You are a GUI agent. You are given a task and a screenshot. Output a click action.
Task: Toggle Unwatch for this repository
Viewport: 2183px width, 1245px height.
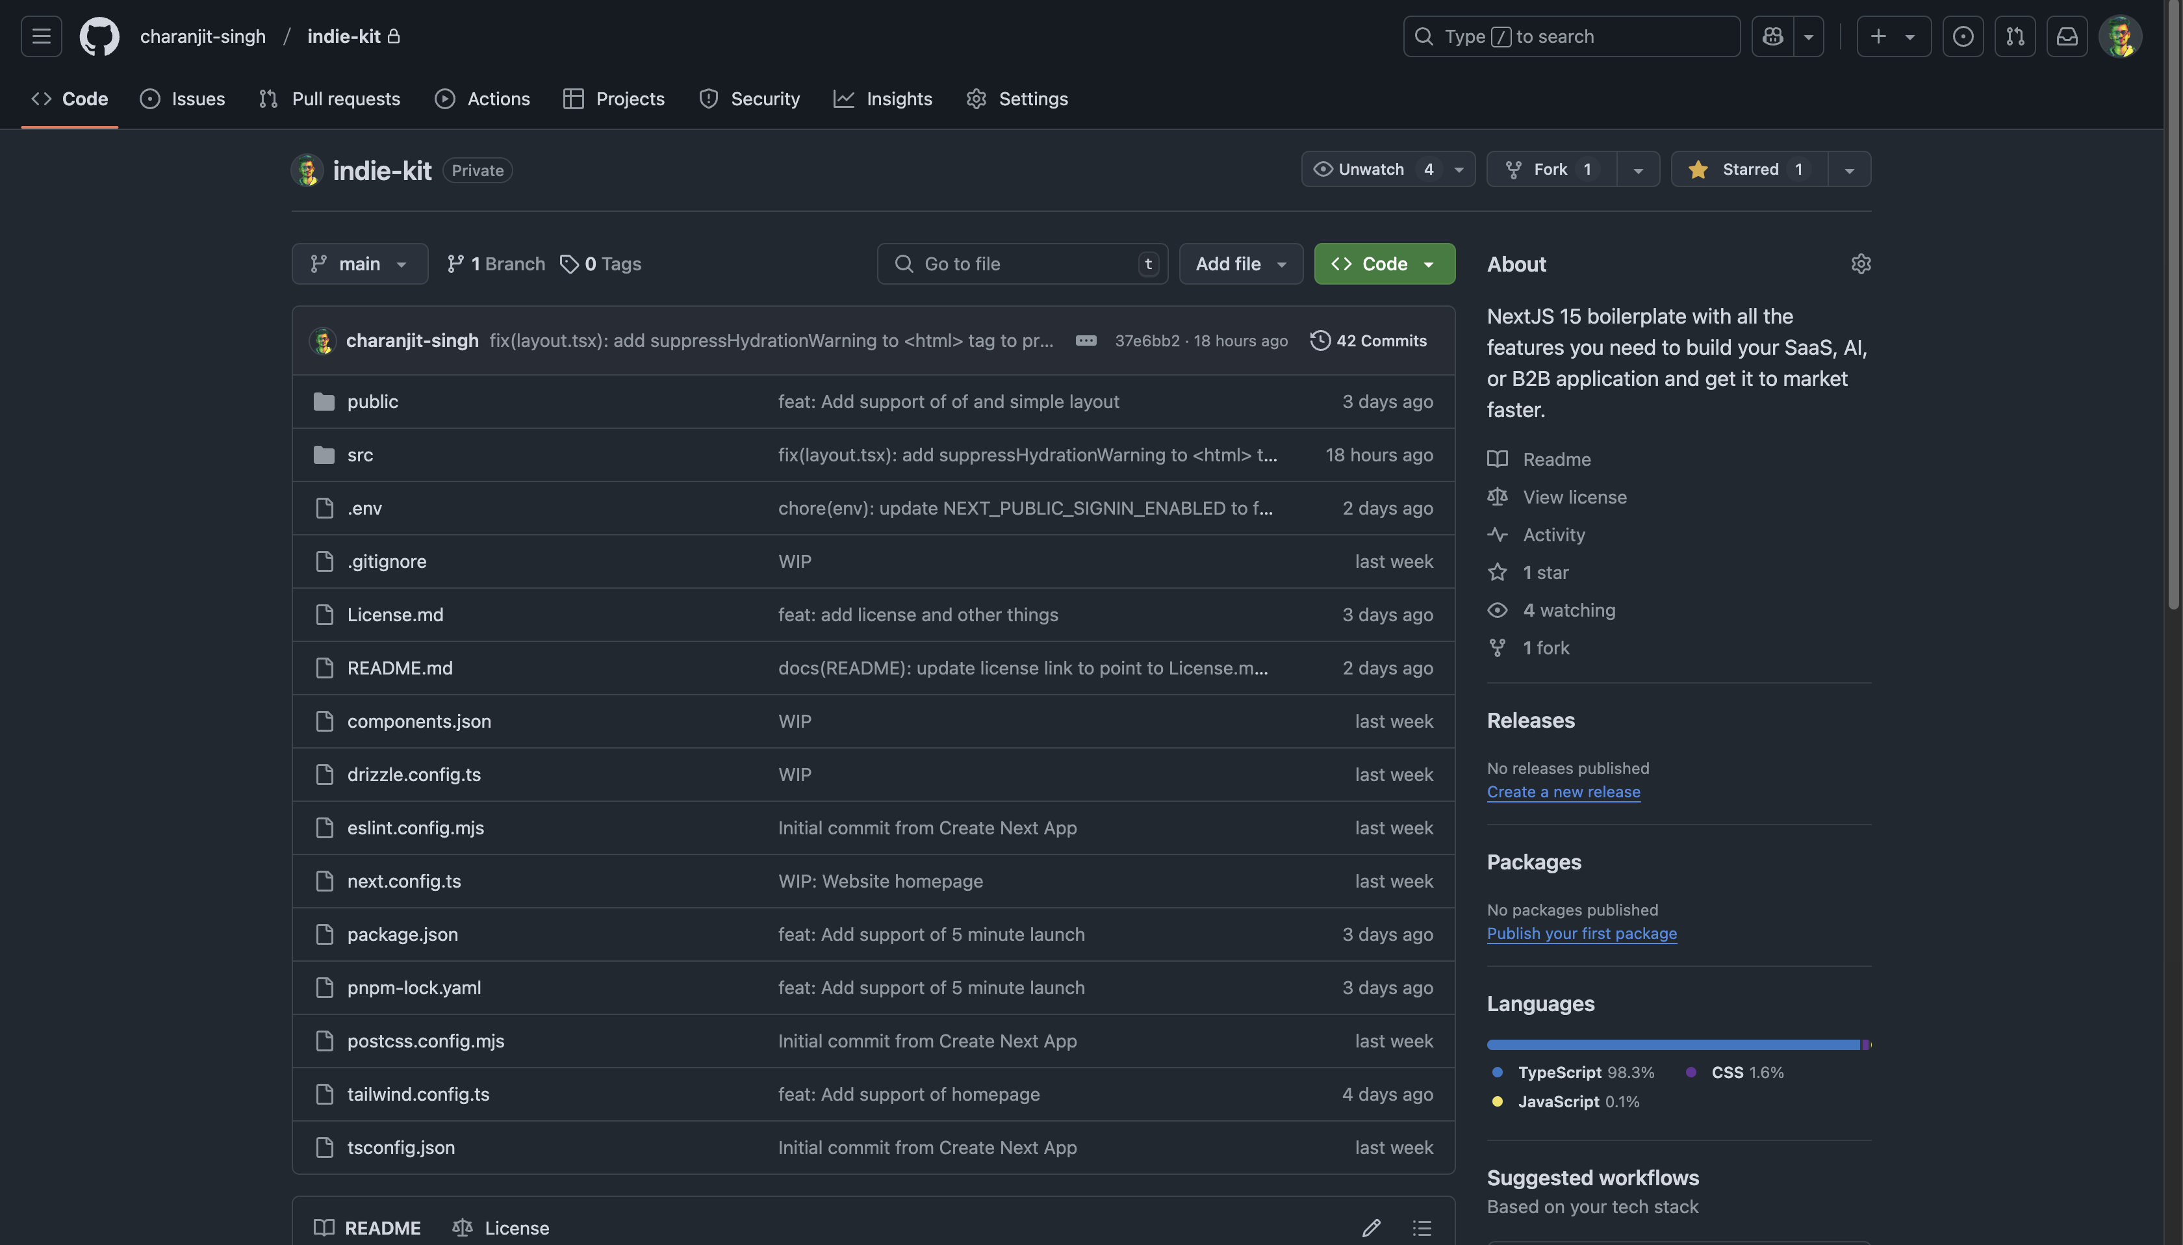click(1370, 170)
